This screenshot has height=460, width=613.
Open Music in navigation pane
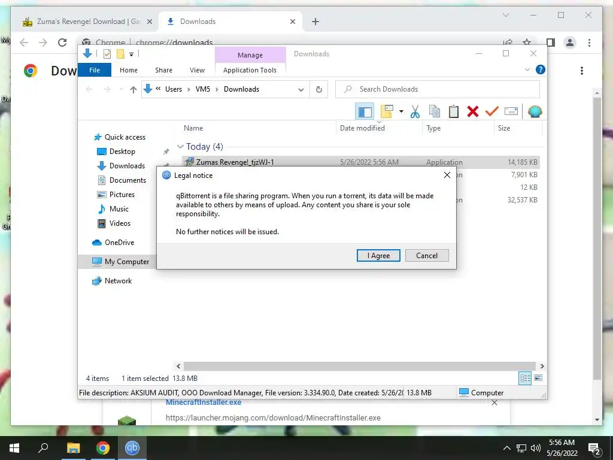(x=119, y=209)
